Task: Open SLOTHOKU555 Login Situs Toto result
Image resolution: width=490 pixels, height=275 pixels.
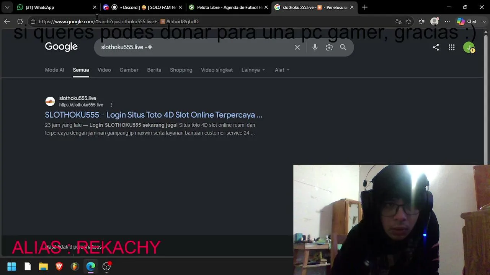Action: point(154,115)
